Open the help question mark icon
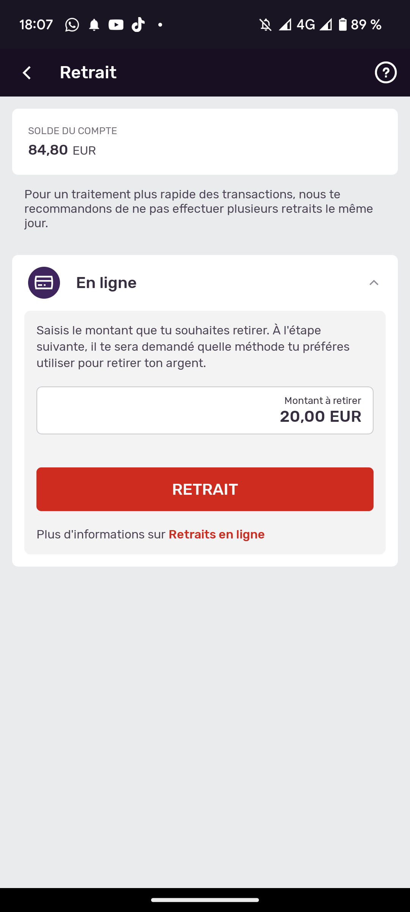This screenshot has height=912, width=410. pos(386,72)
